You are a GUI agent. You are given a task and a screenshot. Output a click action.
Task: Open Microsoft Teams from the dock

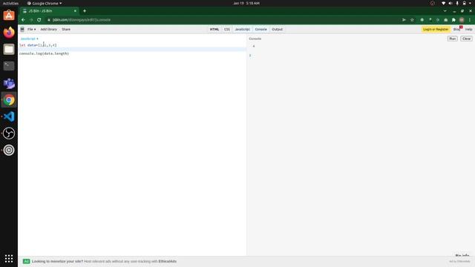pyautogui.click(x=9, y=83)
